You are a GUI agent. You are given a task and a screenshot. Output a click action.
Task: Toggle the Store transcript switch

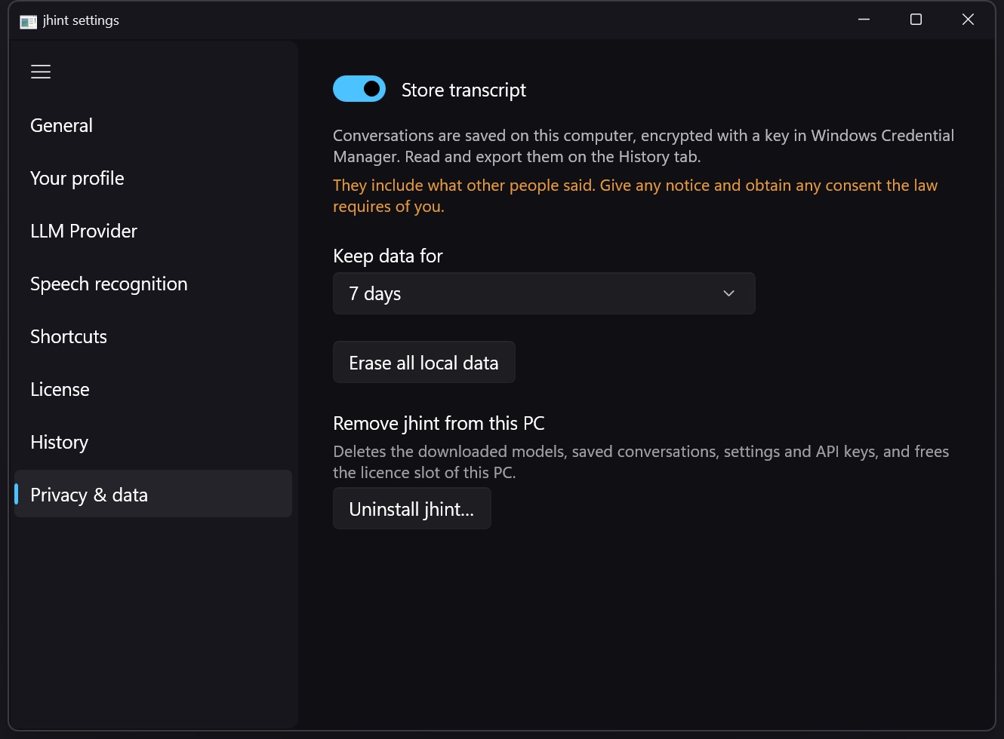pos(359,89)
